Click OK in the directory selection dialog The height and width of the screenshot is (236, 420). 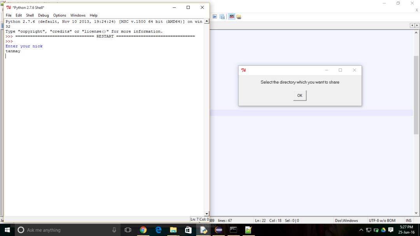pos(300,95)
